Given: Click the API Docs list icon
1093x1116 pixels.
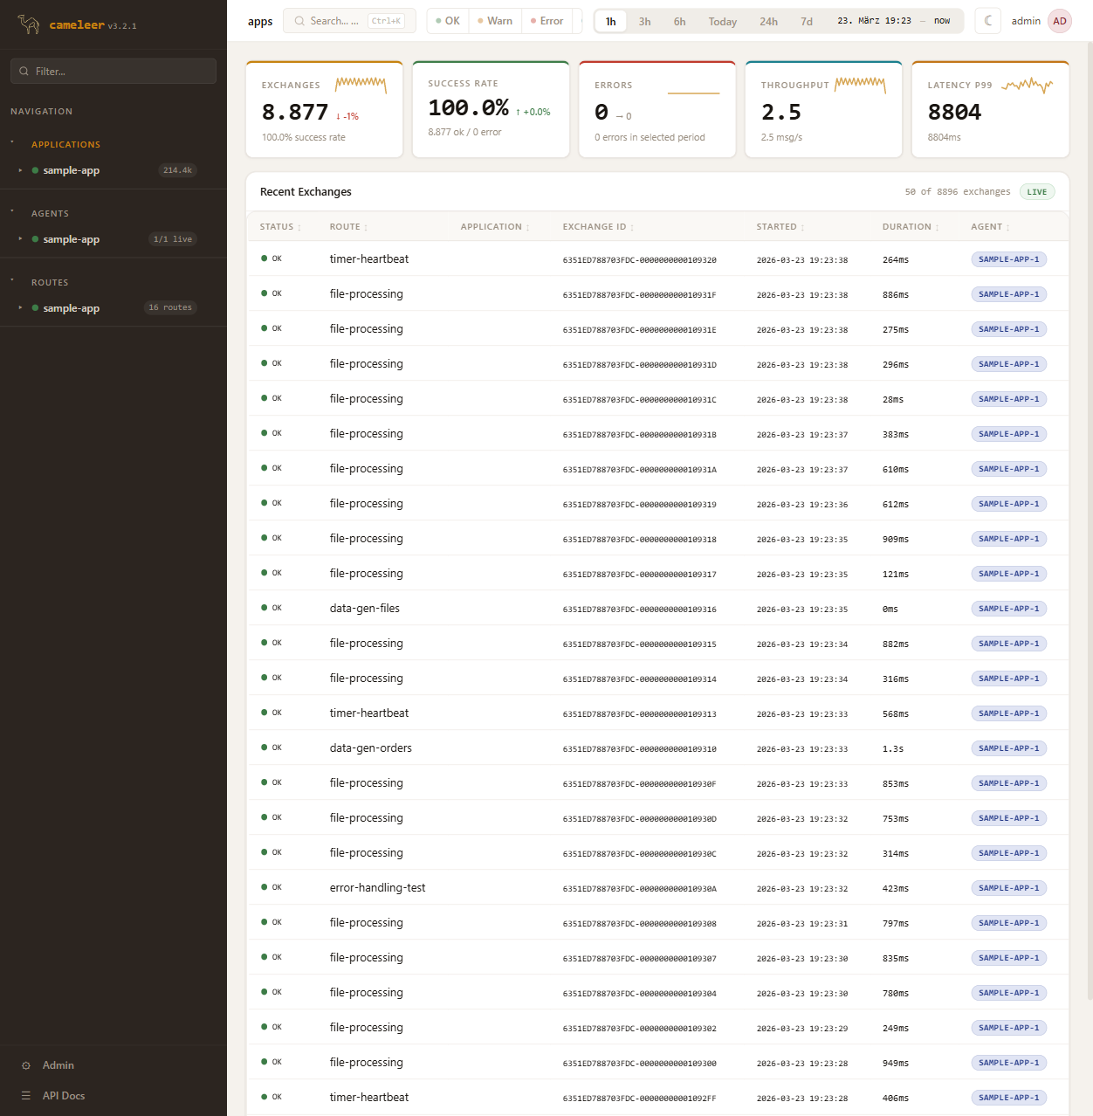Looking at the screenshot, I should 26,1096.
